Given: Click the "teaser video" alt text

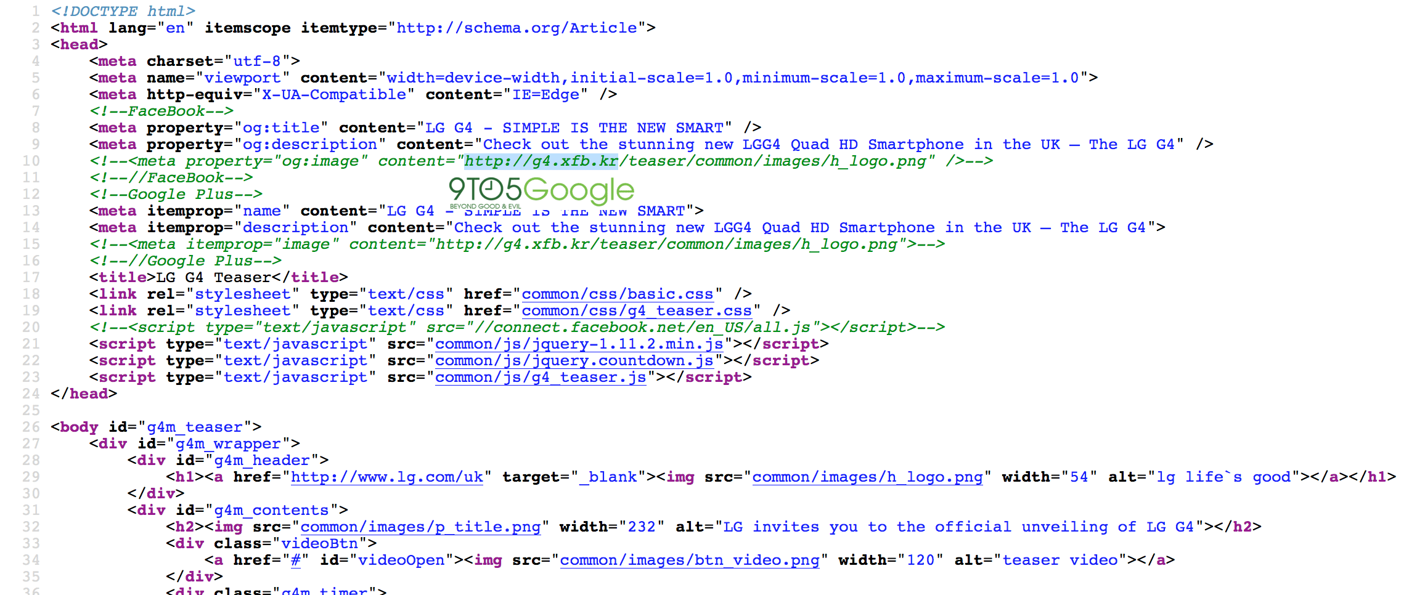Looking at the screenshot, I should click(x=1060, y=561).
